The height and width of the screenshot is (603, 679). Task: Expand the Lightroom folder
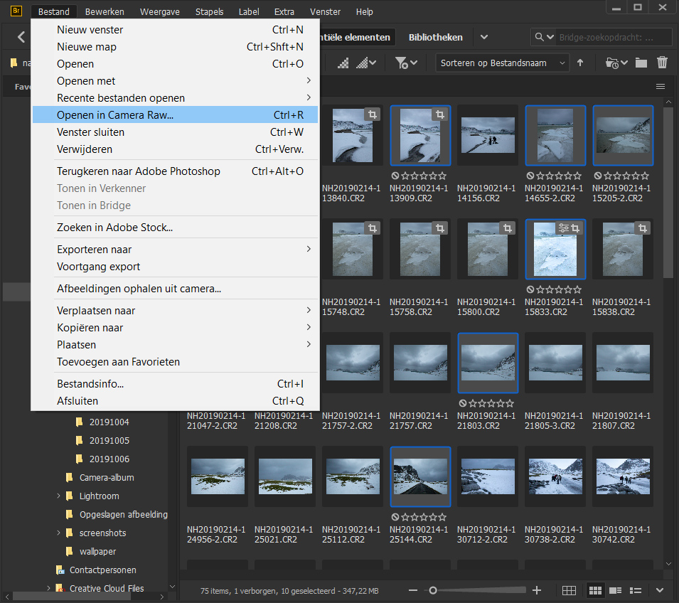click(58, 496)
